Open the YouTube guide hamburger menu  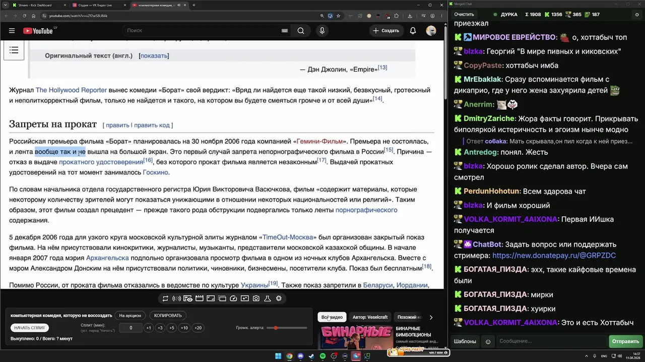pos(12,31)
